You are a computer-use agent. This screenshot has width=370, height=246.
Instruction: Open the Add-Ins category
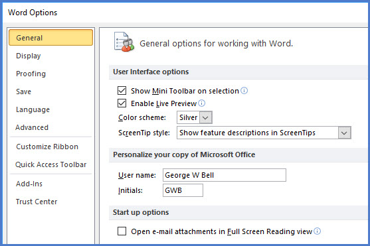[29, 184]
